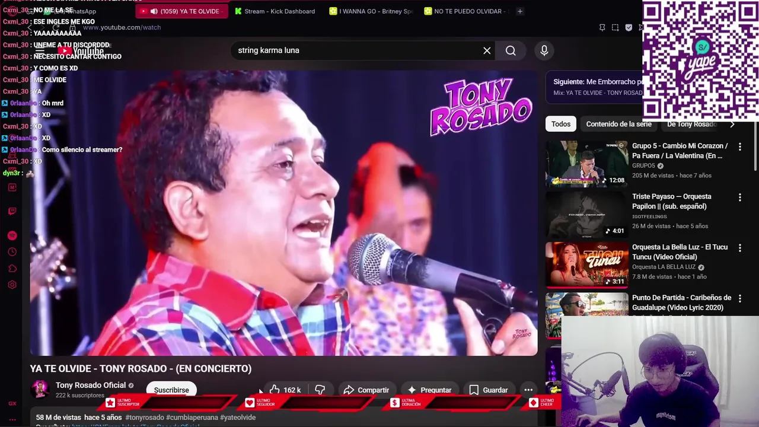
Task: Click the ad-blocker shield icon
Action: 629,27
